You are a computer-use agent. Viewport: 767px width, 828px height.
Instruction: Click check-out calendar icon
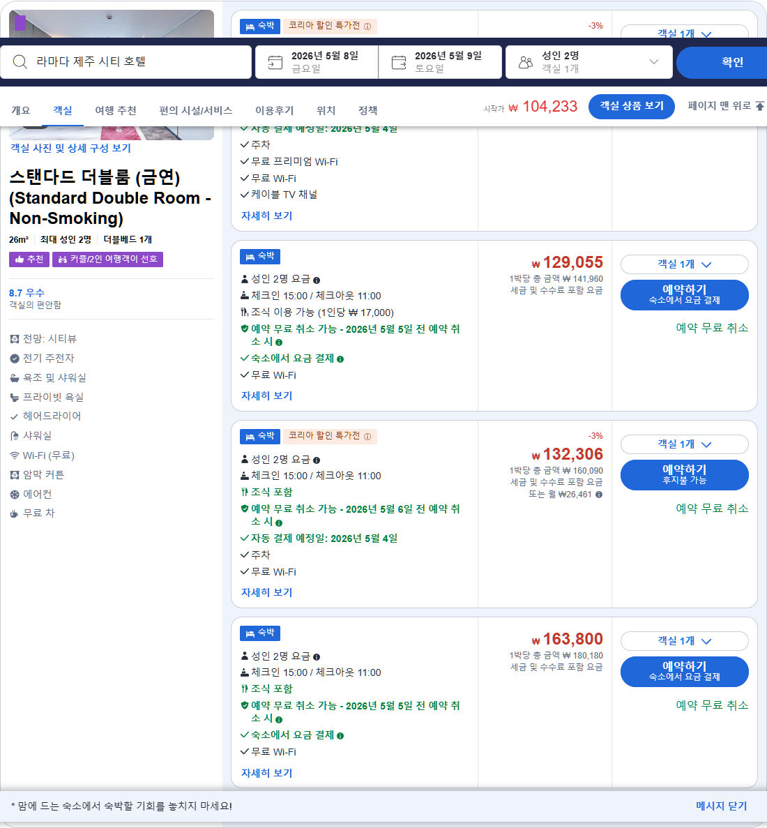click(399, 63)
